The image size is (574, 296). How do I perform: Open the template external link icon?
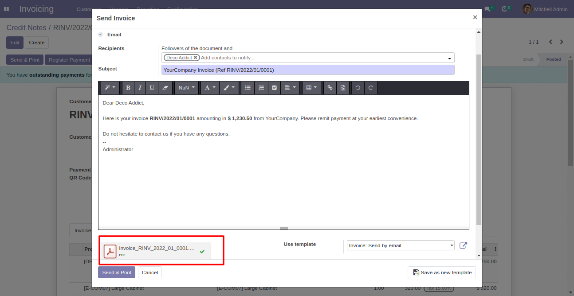pyautogui.click(x=463, y=245)
